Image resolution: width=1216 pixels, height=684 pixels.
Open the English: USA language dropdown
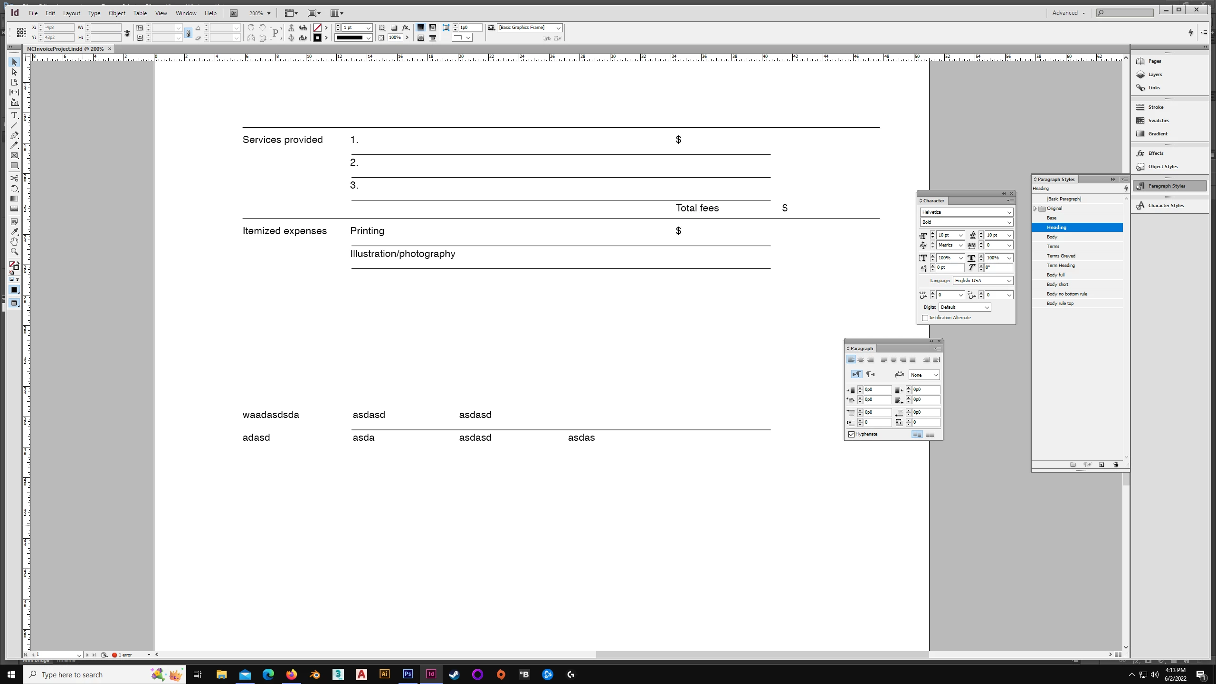click(1009, 281)
